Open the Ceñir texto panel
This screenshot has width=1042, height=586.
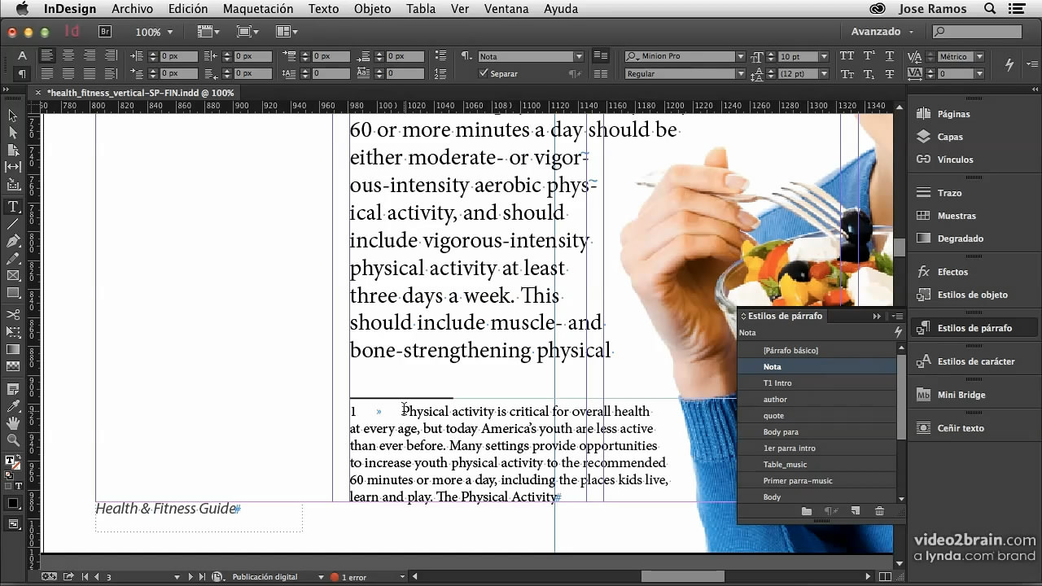[961, 428]
